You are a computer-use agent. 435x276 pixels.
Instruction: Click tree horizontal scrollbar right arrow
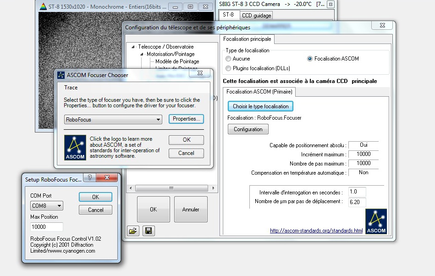213,188
